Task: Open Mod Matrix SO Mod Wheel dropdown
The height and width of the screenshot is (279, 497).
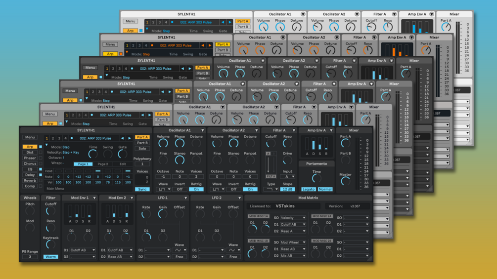Action: [293, 242]
